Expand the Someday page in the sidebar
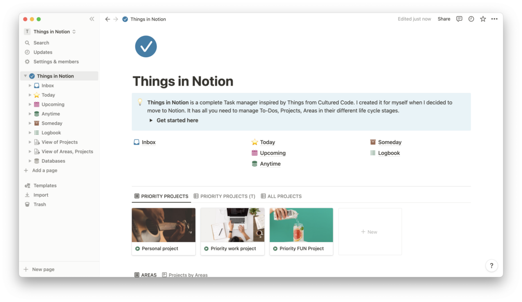Viewport: 522px width, 302px height. pos(30,123)
